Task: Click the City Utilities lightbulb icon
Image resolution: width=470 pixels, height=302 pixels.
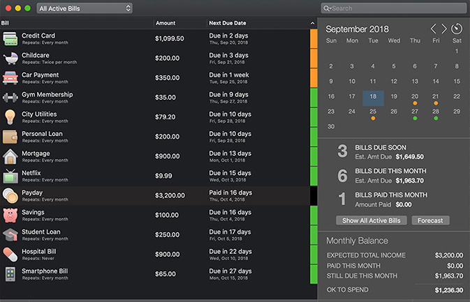Action: [10, 116]
